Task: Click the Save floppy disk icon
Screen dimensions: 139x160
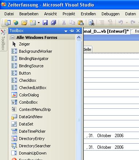Action: tap(45, 23)
